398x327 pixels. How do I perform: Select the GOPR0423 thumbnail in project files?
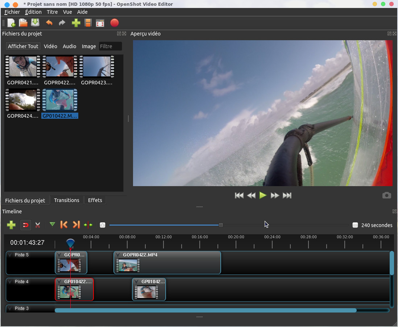(x=97, y=67)
